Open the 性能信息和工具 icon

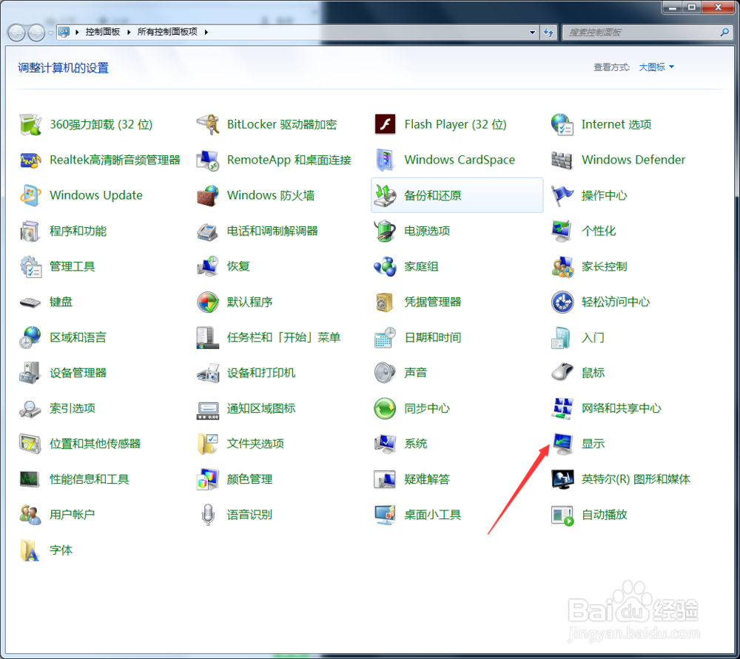tap(30, 479)
